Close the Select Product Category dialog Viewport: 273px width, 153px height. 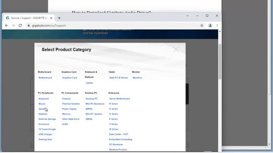[176, 50]
